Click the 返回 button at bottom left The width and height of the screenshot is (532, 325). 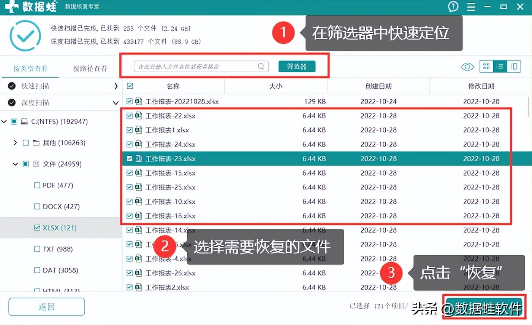coord(46,307)
